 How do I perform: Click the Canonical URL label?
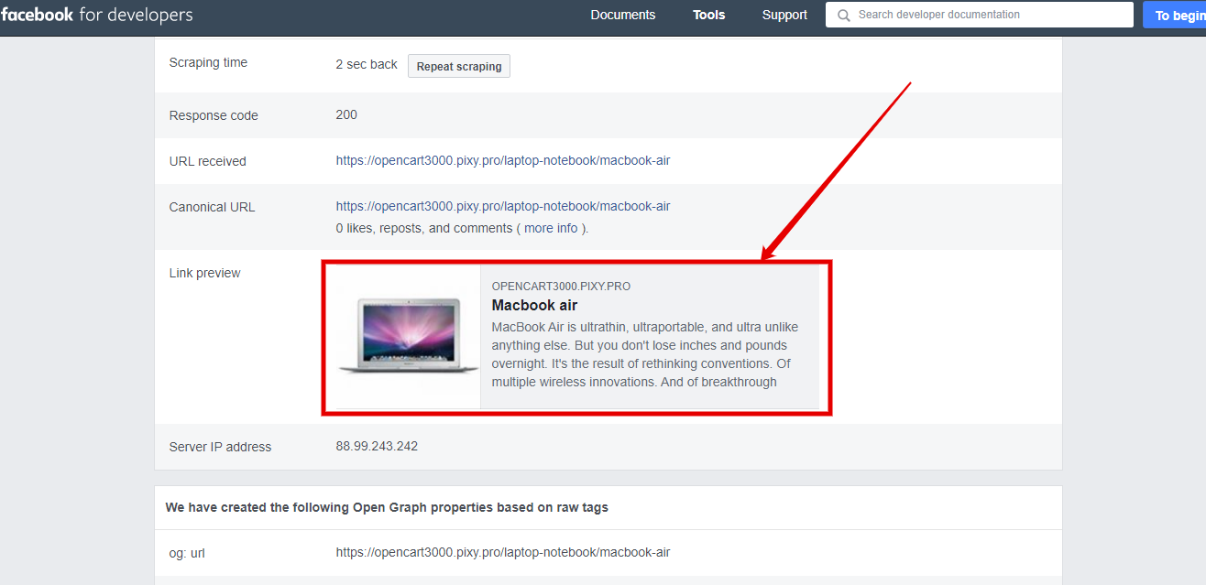pos(212,207)
